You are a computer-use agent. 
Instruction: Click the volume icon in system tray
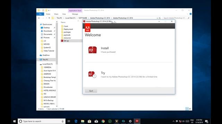pyautogui.click(x=183, y=121)
